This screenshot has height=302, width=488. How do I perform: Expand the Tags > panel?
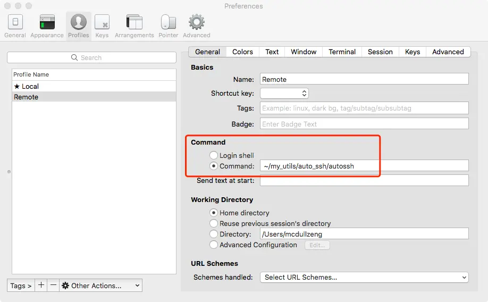(21, 286)
